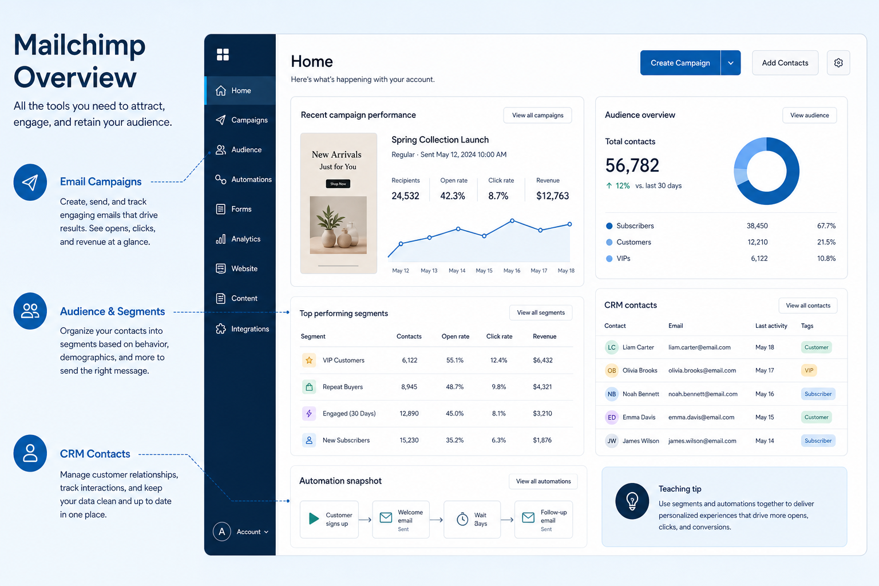Click email olivia.brooks@email.com
Screen dimensions: 879x586
[x=702, y=370]
